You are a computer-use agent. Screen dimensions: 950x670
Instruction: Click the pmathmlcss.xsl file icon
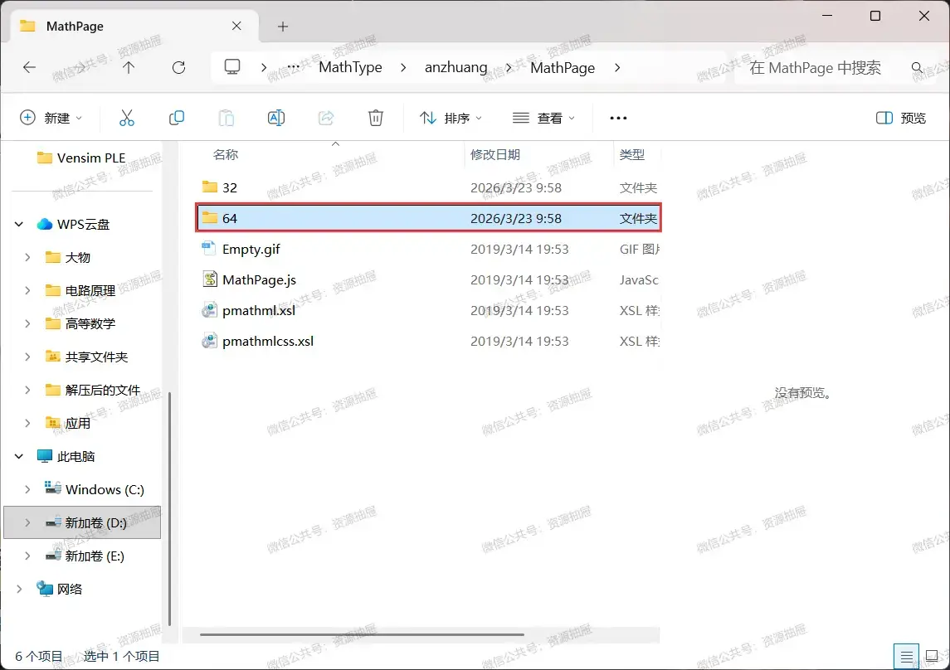210,341
